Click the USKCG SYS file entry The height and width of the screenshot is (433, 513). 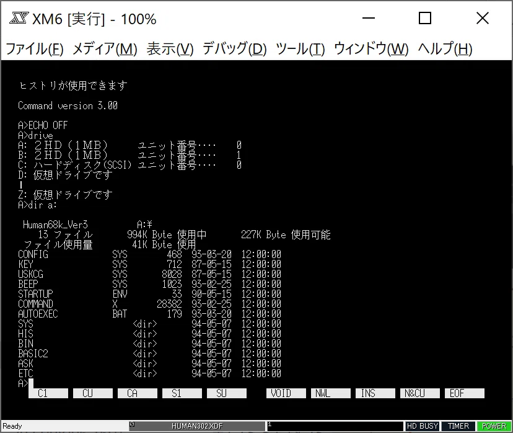149,274
